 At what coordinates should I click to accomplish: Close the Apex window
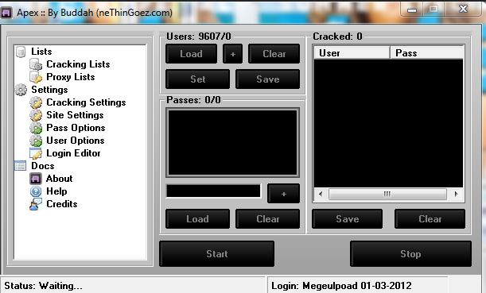(x=464, y=9)
